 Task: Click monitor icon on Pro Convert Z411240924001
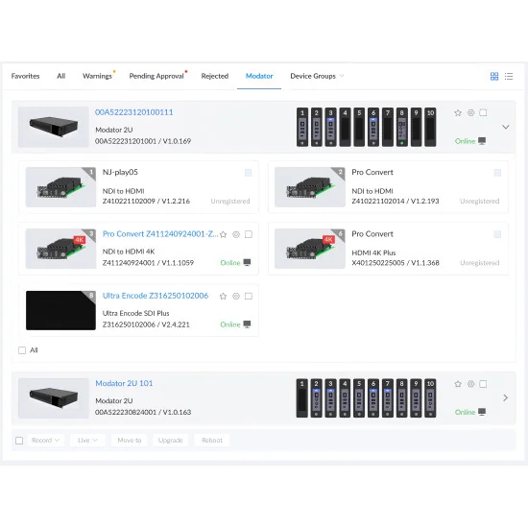[247, 262]
